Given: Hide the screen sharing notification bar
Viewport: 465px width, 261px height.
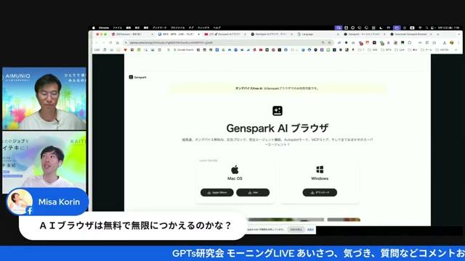Looking at the screenshot, I should point(310,230).
